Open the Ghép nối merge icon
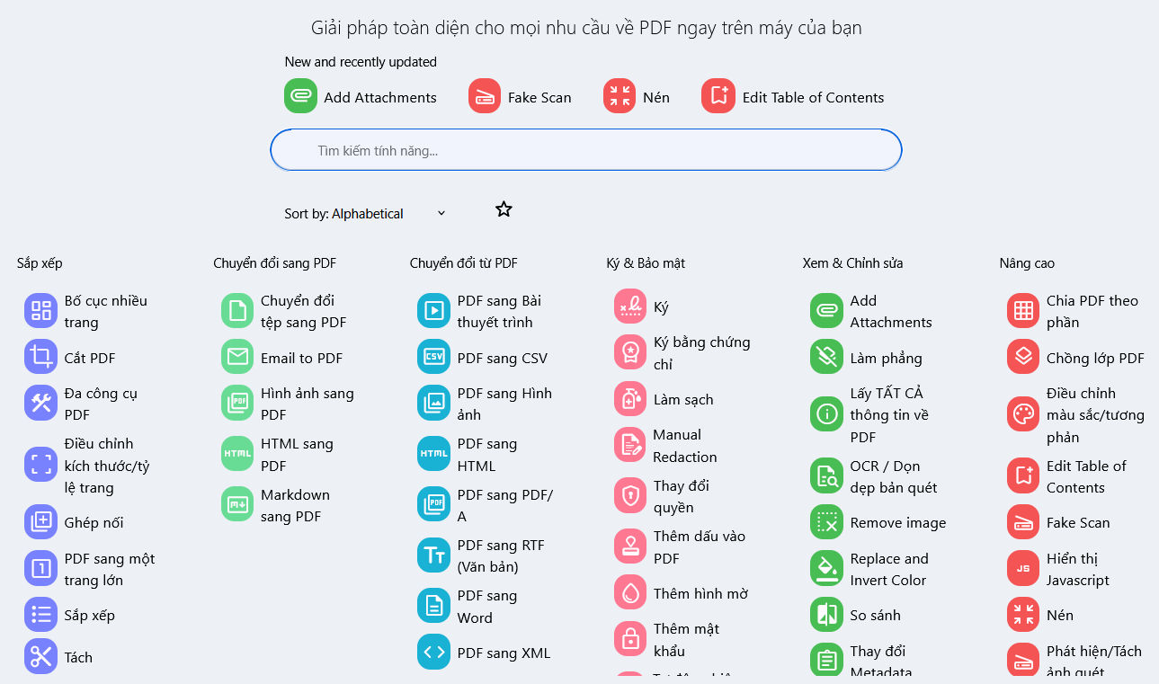The image size is (1159, 684). (41, 522)
